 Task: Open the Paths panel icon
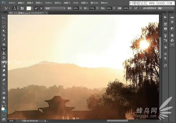pyautogui.click(x=172, y=45)
